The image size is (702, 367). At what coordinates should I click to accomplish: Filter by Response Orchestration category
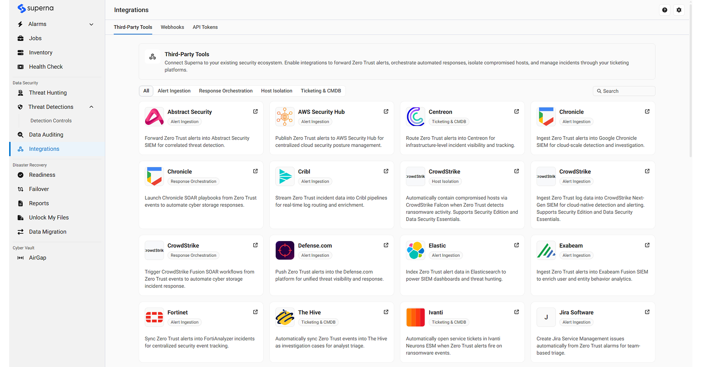click(x=226, y=91)
